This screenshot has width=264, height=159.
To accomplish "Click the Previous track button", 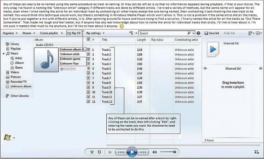I will [x=121, y=152].
